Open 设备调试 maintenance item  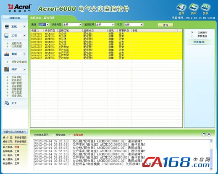16,95
